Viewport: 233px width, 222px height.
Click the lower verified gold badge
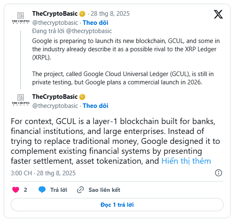82,97
